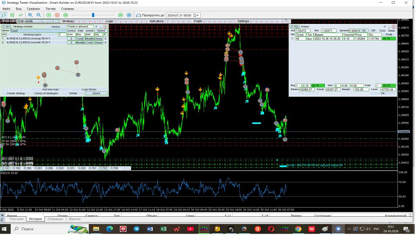This screenshot has height=235, width=417.
Task: Open Excel from the taskbar
Action: (163, 229)
